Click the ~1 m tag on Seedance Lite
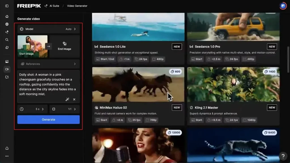Screen dimensions: 290x163 (125, 59)
